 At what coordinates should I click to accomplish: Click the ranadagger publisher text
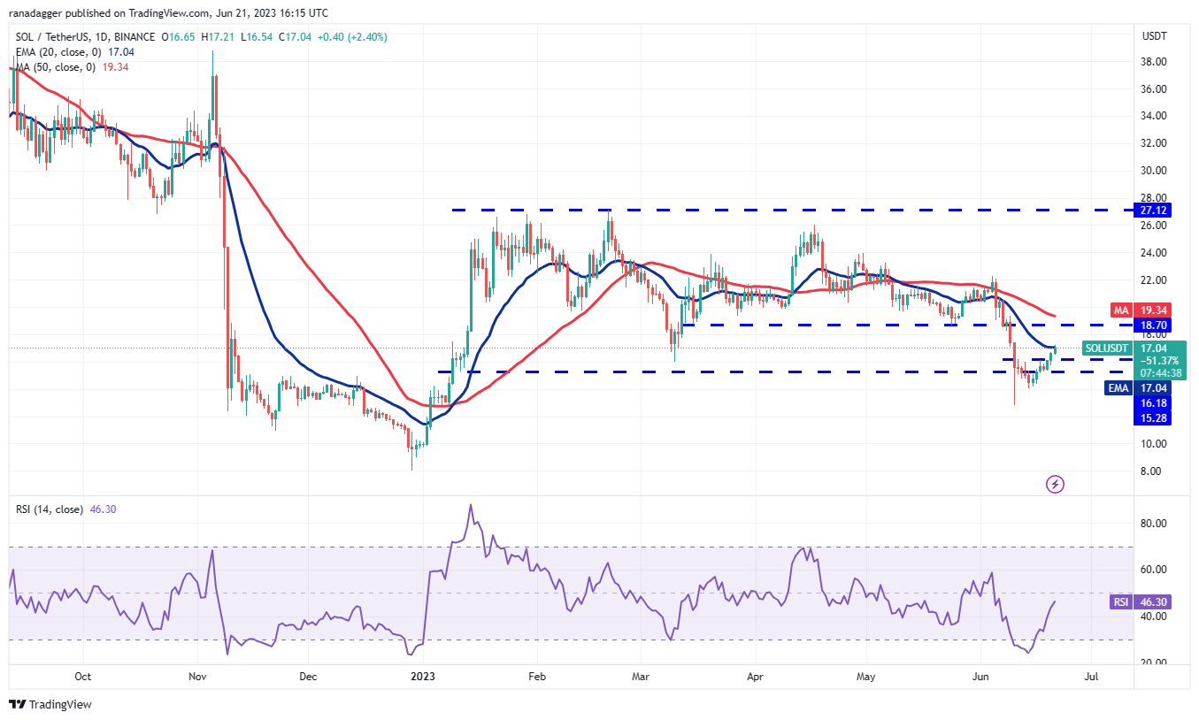(44, 13)
